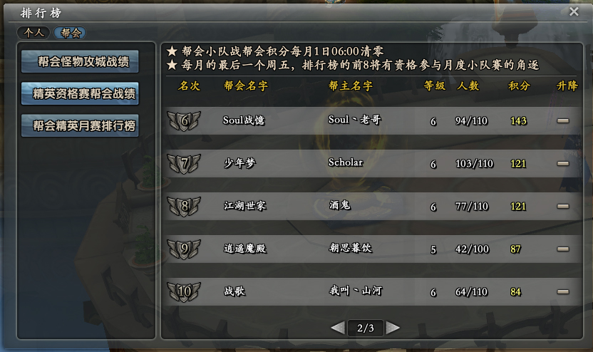Select the 江湖世家 guild row
This screenshot has width=593, height=352.
(373, 206)
